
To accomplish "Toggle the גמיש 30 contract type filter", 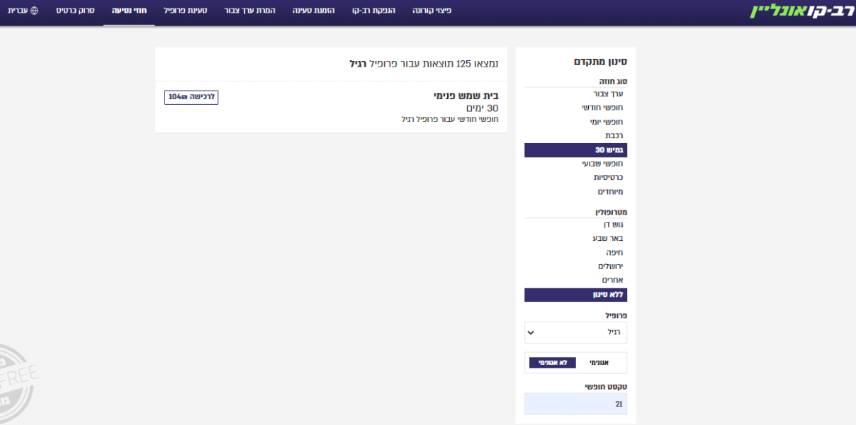I will [575, 149].
